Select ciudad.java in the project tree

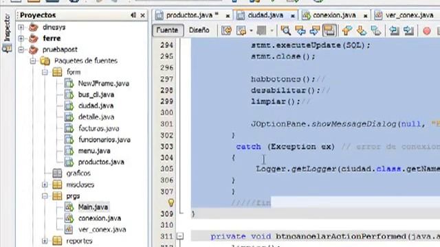(x=96, y=106)
